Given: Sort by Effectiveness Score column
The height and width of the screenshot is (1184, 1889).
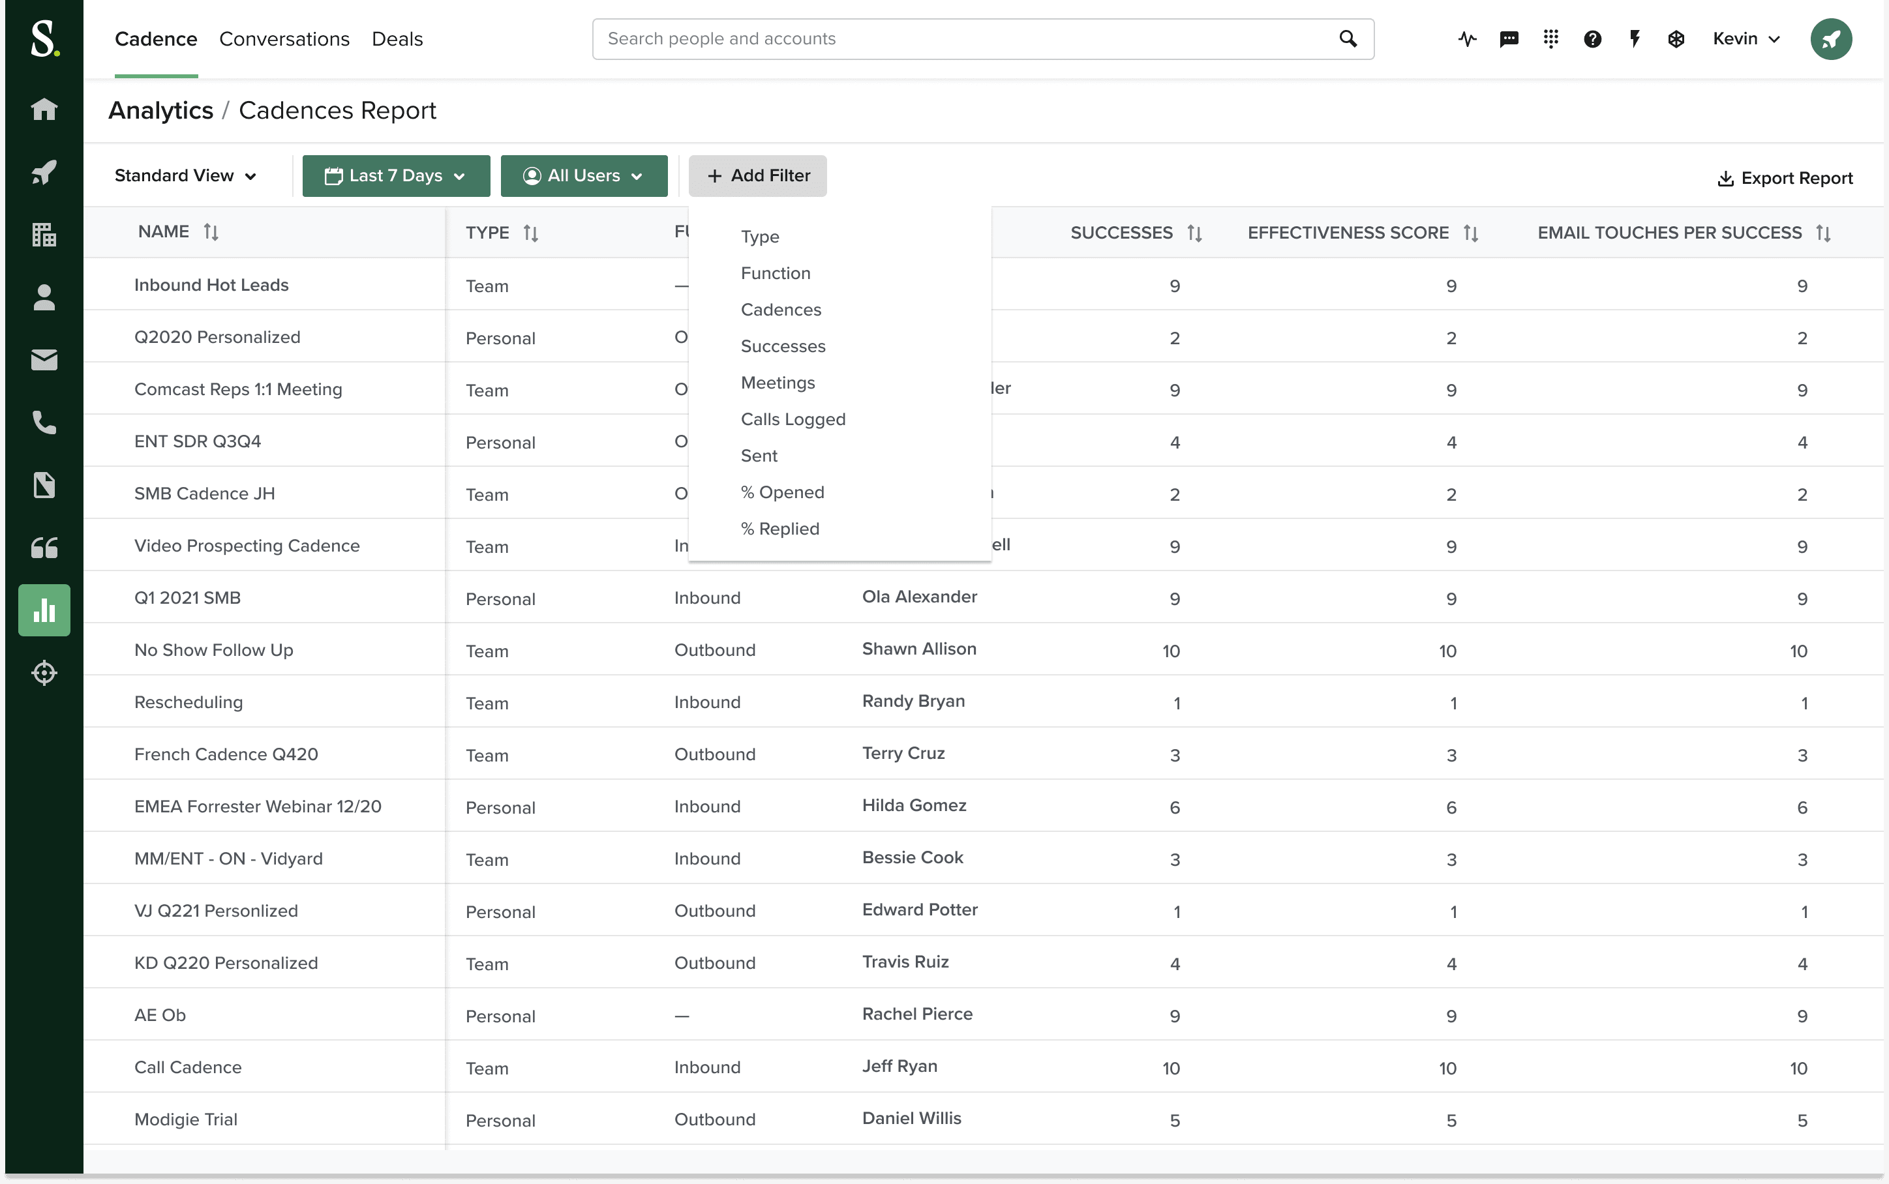Looking at the screenshot, I should click(x=1472, y=231).
